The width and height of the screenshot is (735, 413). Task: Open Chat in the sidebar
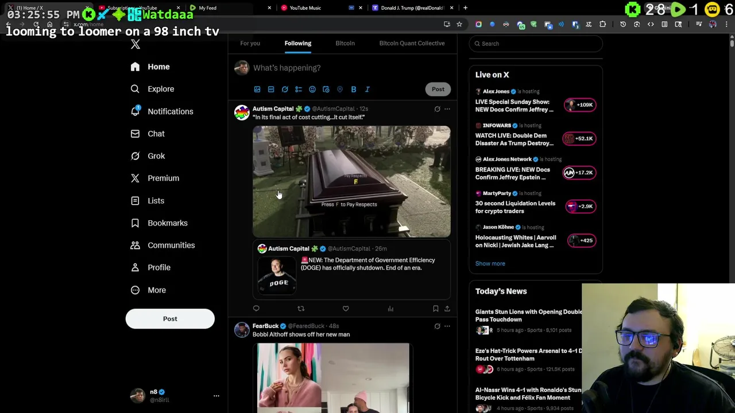point(148,134)
